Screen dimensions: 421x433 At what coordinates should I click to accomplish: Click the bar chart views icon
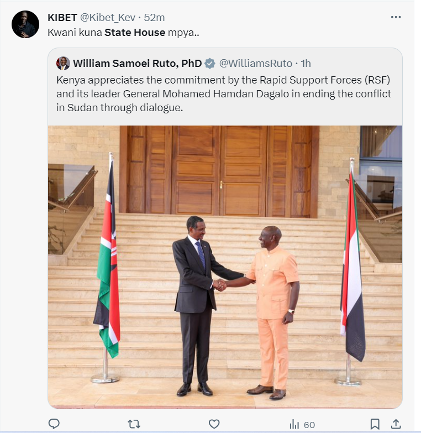[x=294, y=425]
